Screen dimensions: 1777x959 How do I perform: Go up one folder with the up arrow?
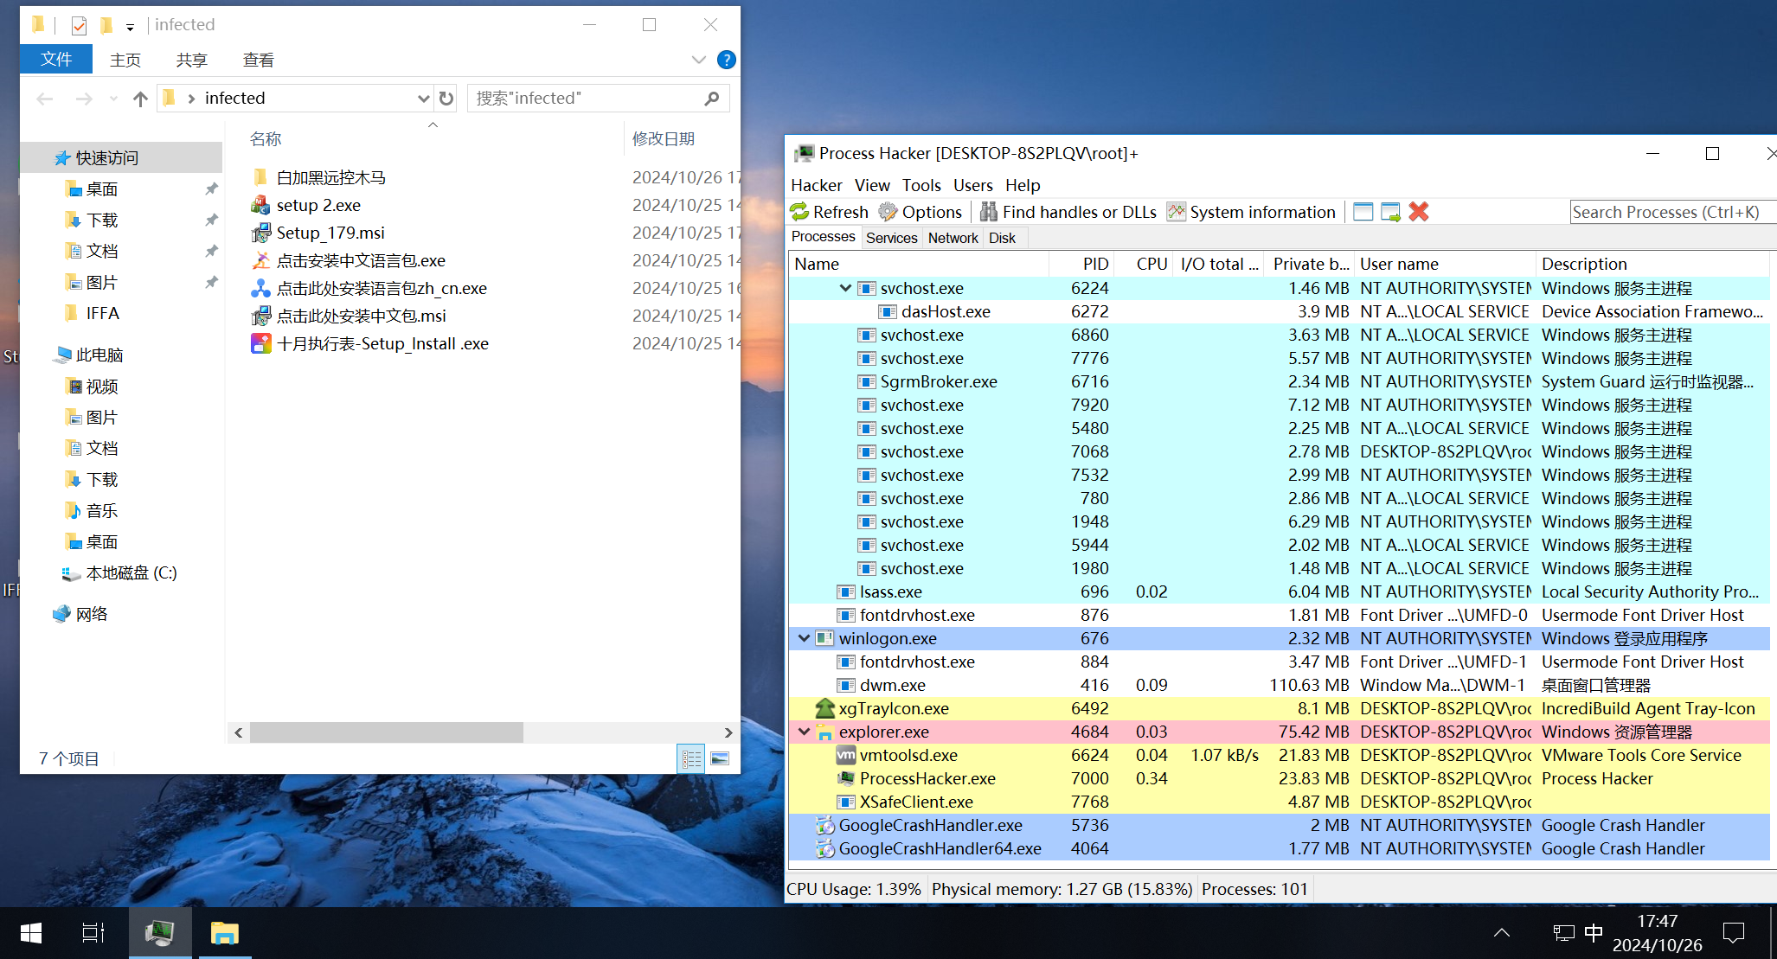[140, 99]
